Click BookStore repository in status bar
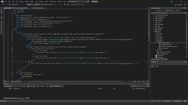This screenshot has width=188, height=105. pos(178,101)
